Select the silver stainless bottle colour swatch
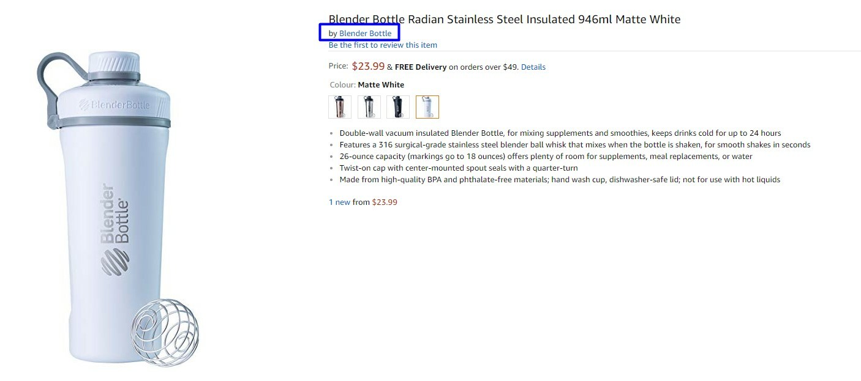This screenshot has width=861, height=381. click(x=369, y=107)
